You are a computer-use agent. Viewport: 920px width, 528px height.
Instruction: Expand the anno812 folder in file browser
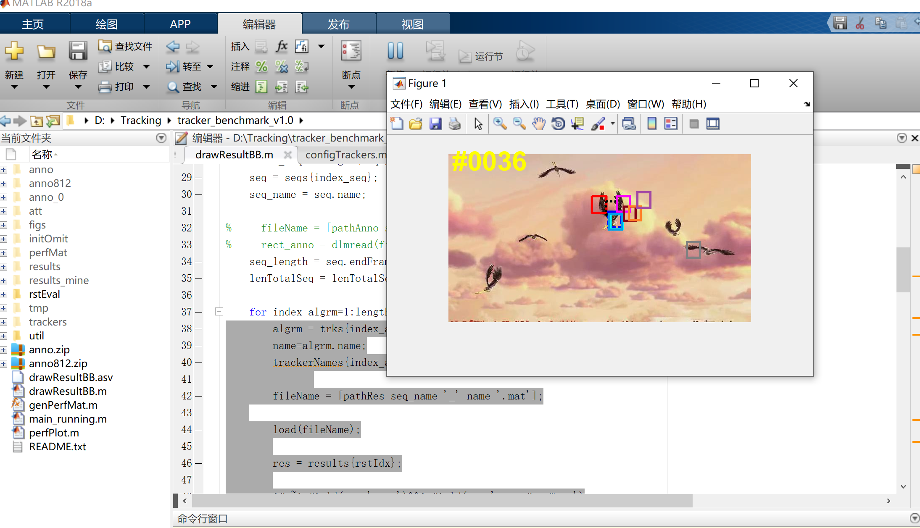point(5,183)
